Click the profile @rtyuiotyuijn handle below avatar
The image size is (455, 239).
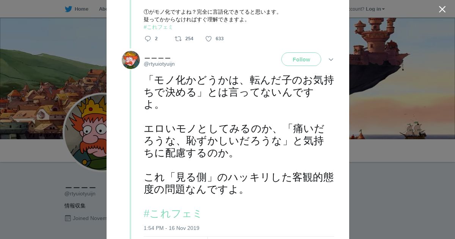click(80, 194)
